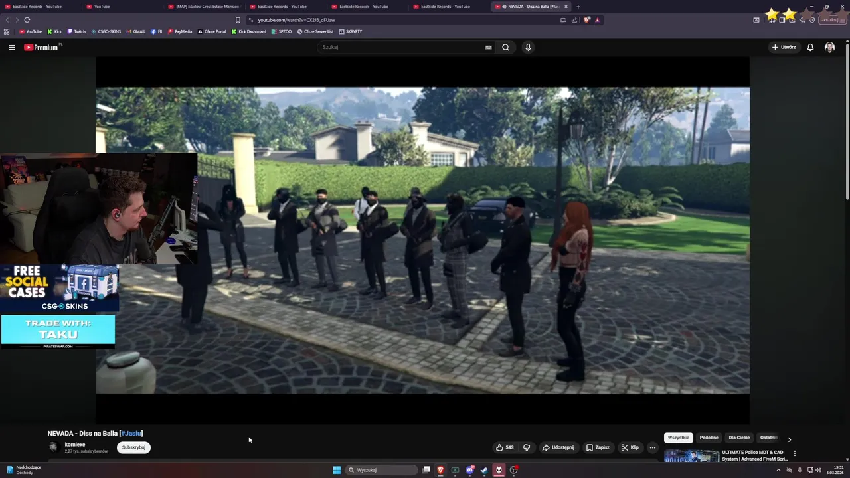
Task: Go to YouTube Premium home logo
Action: [41, 48]
